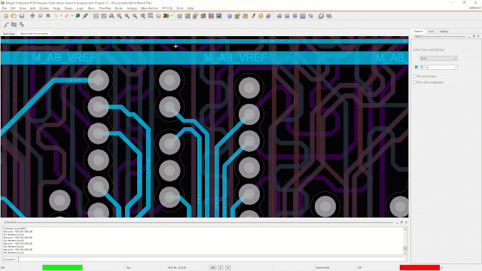Expand the command history dropdown arrow
The image size is (482, 271).
405,259
